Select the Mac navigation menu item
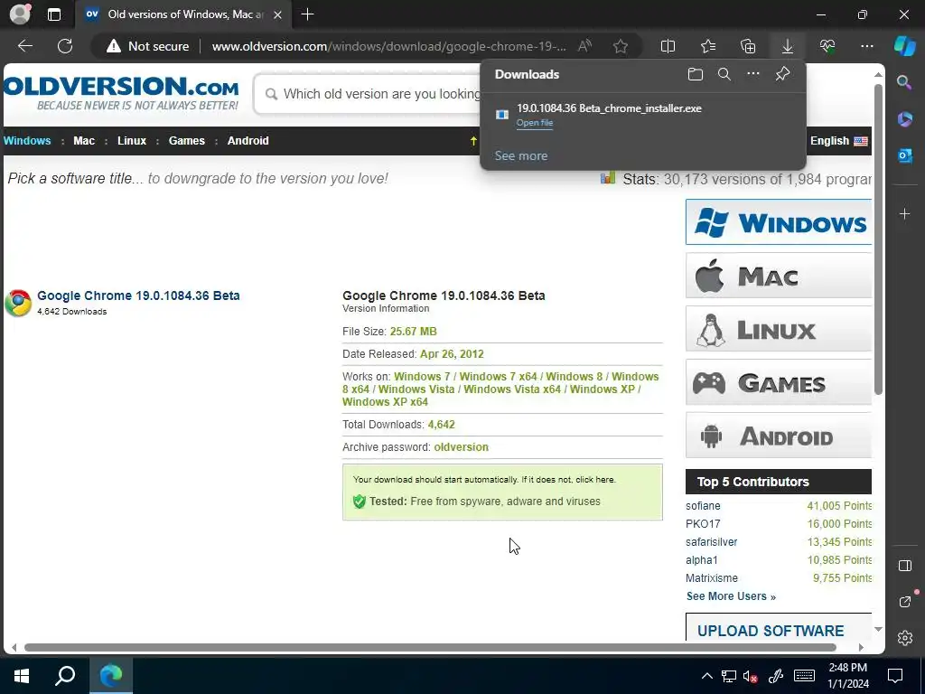Viewport: 925px width, 694px height. 84,140
